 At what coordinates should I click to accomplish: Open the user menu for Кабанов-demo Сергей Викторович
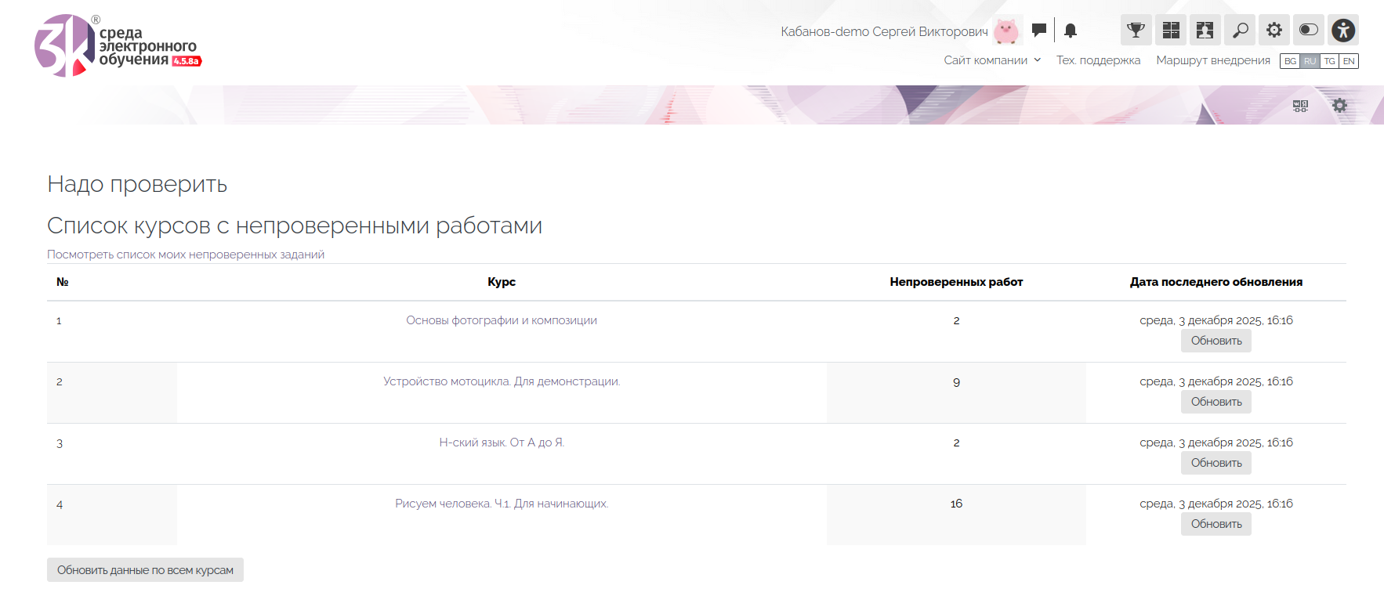click(x=884, y=31)
